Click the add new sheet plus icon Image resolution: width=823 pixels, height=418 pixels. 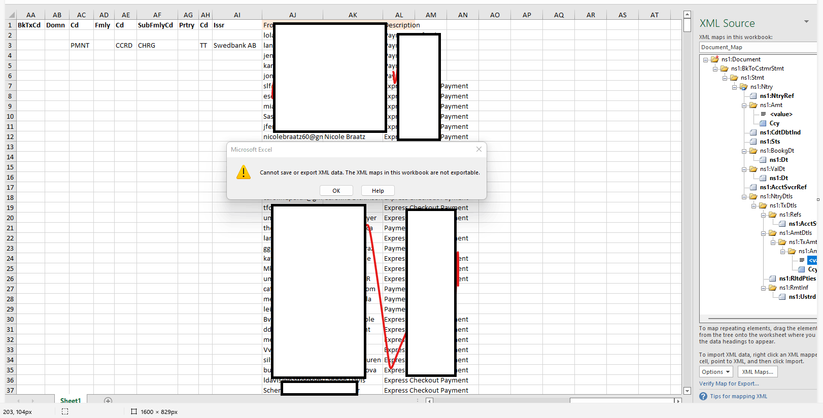click(x=108, y=401)
